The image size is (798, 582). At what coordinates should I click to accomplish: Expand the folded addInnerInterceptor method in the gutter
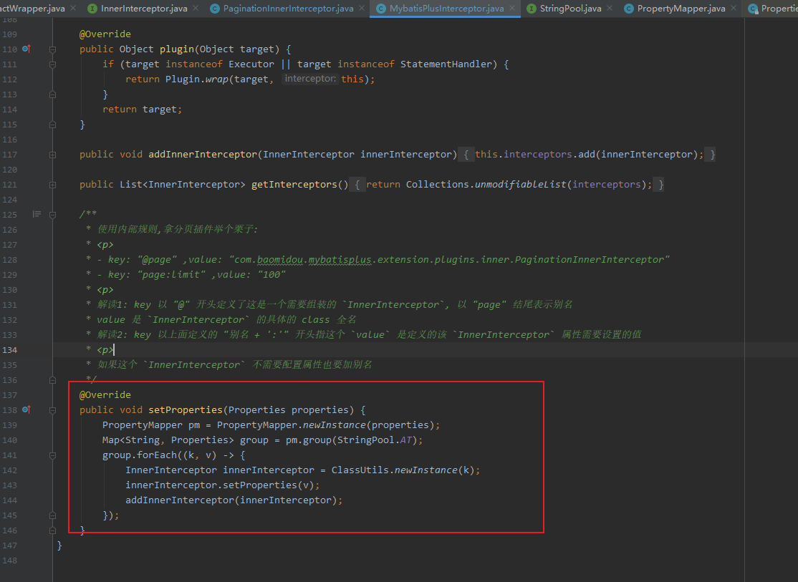pos(52,155)
